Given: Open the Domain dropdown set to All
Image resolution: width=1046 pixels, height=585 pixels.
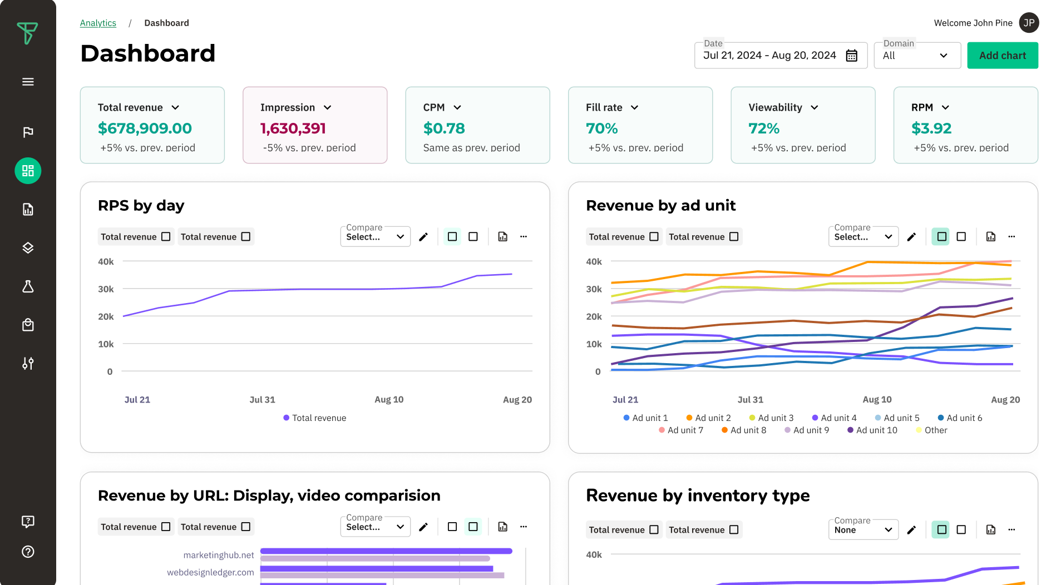Looking at the screenshot, I should tap(917, 56).
